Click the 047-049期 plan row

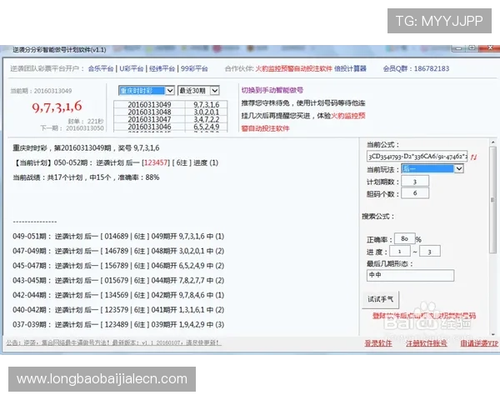pyautogui.click(x=118, y=251)
